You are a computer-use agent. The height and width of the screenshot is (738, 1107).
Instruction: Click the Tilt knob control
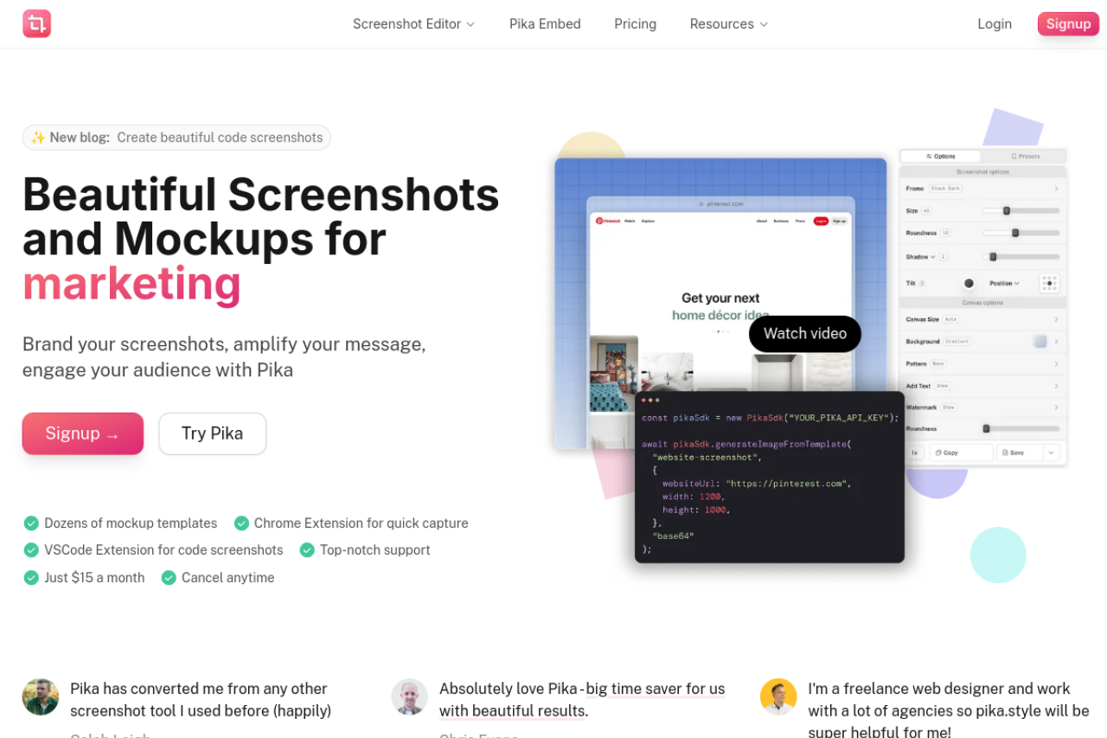(969, 284)
